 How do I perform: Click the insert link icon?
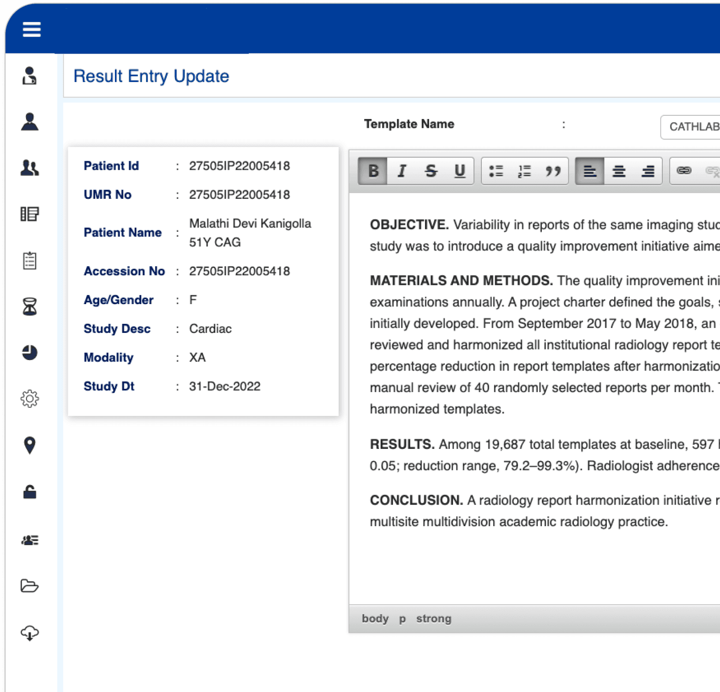pyautogui.click(x=684, y=171)
